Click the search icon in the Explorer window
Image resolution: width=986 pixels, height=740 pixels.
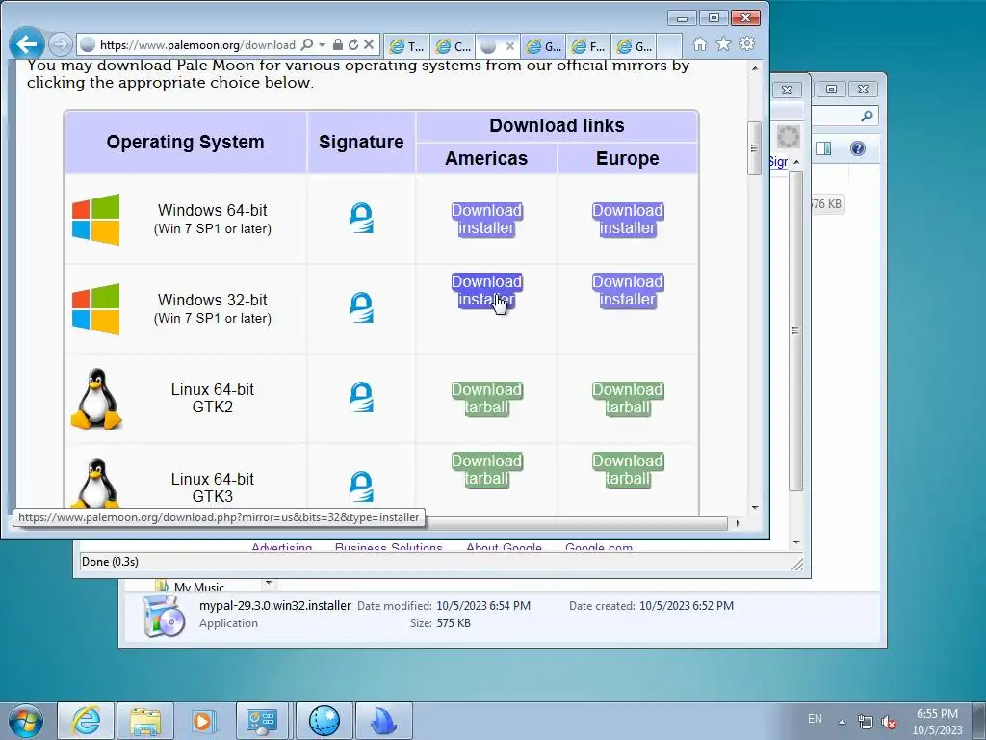(867, 116)
